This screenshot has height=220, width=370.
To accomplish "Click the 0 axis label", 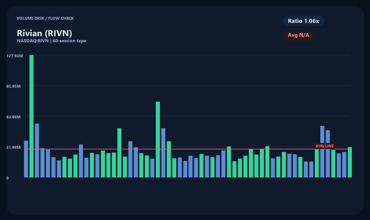I will click(x=8, y=178).
